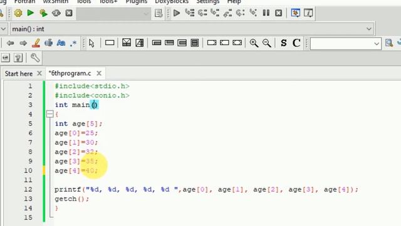Switch to the Start here tab
The width and height of the screenshot is (401, 226).
19,73
